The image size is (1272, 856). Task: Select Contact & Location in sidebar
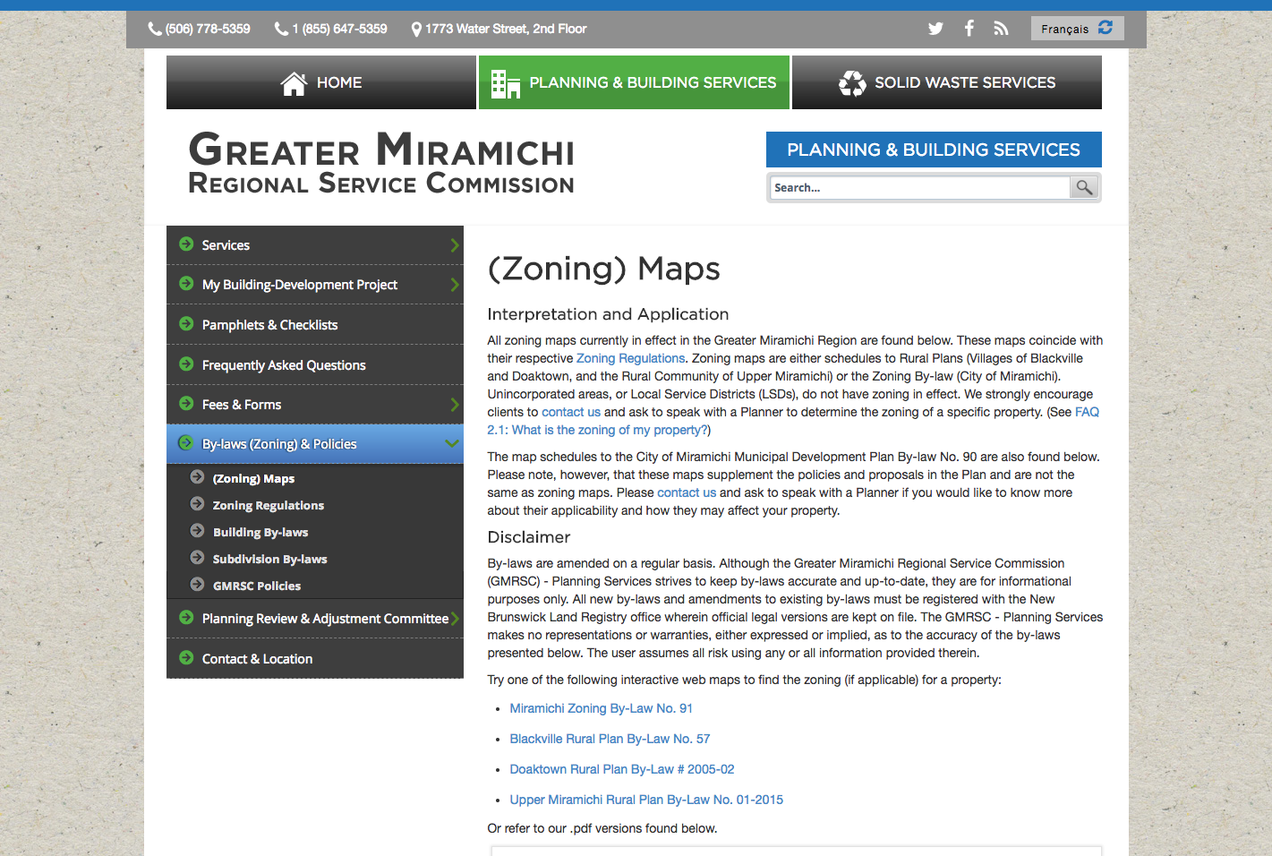coord(315,658)
